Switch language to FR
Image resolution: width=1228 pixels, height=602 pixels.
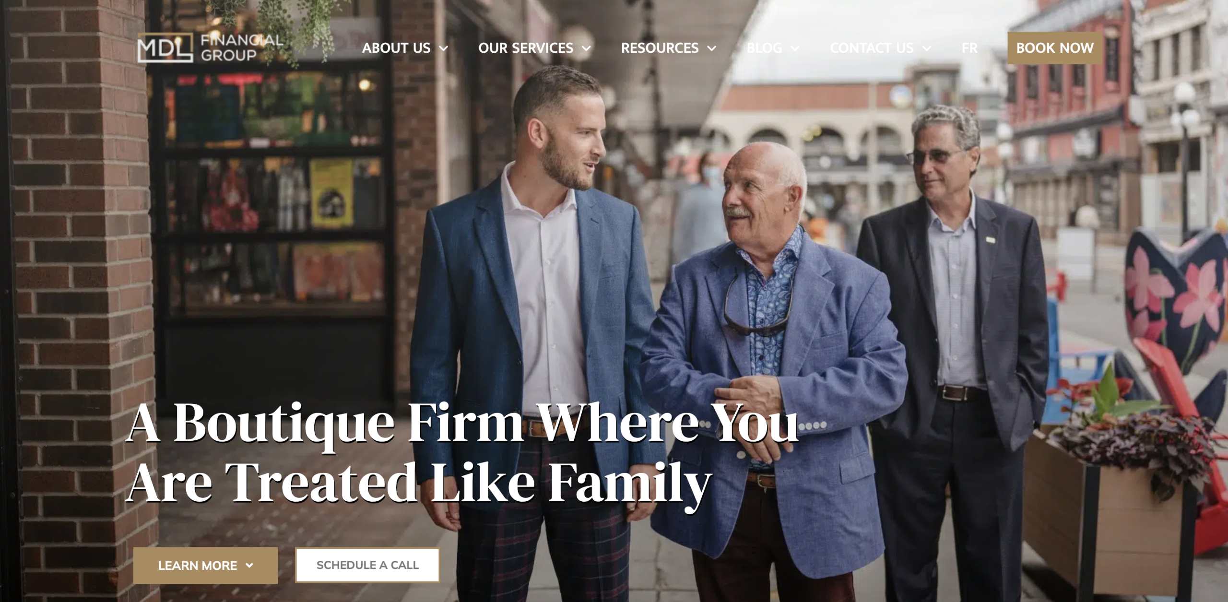(x=969, y=48)
